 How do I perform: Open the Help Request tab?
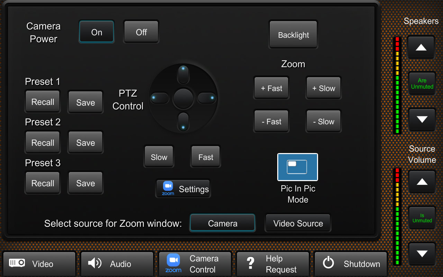point(273,264)
